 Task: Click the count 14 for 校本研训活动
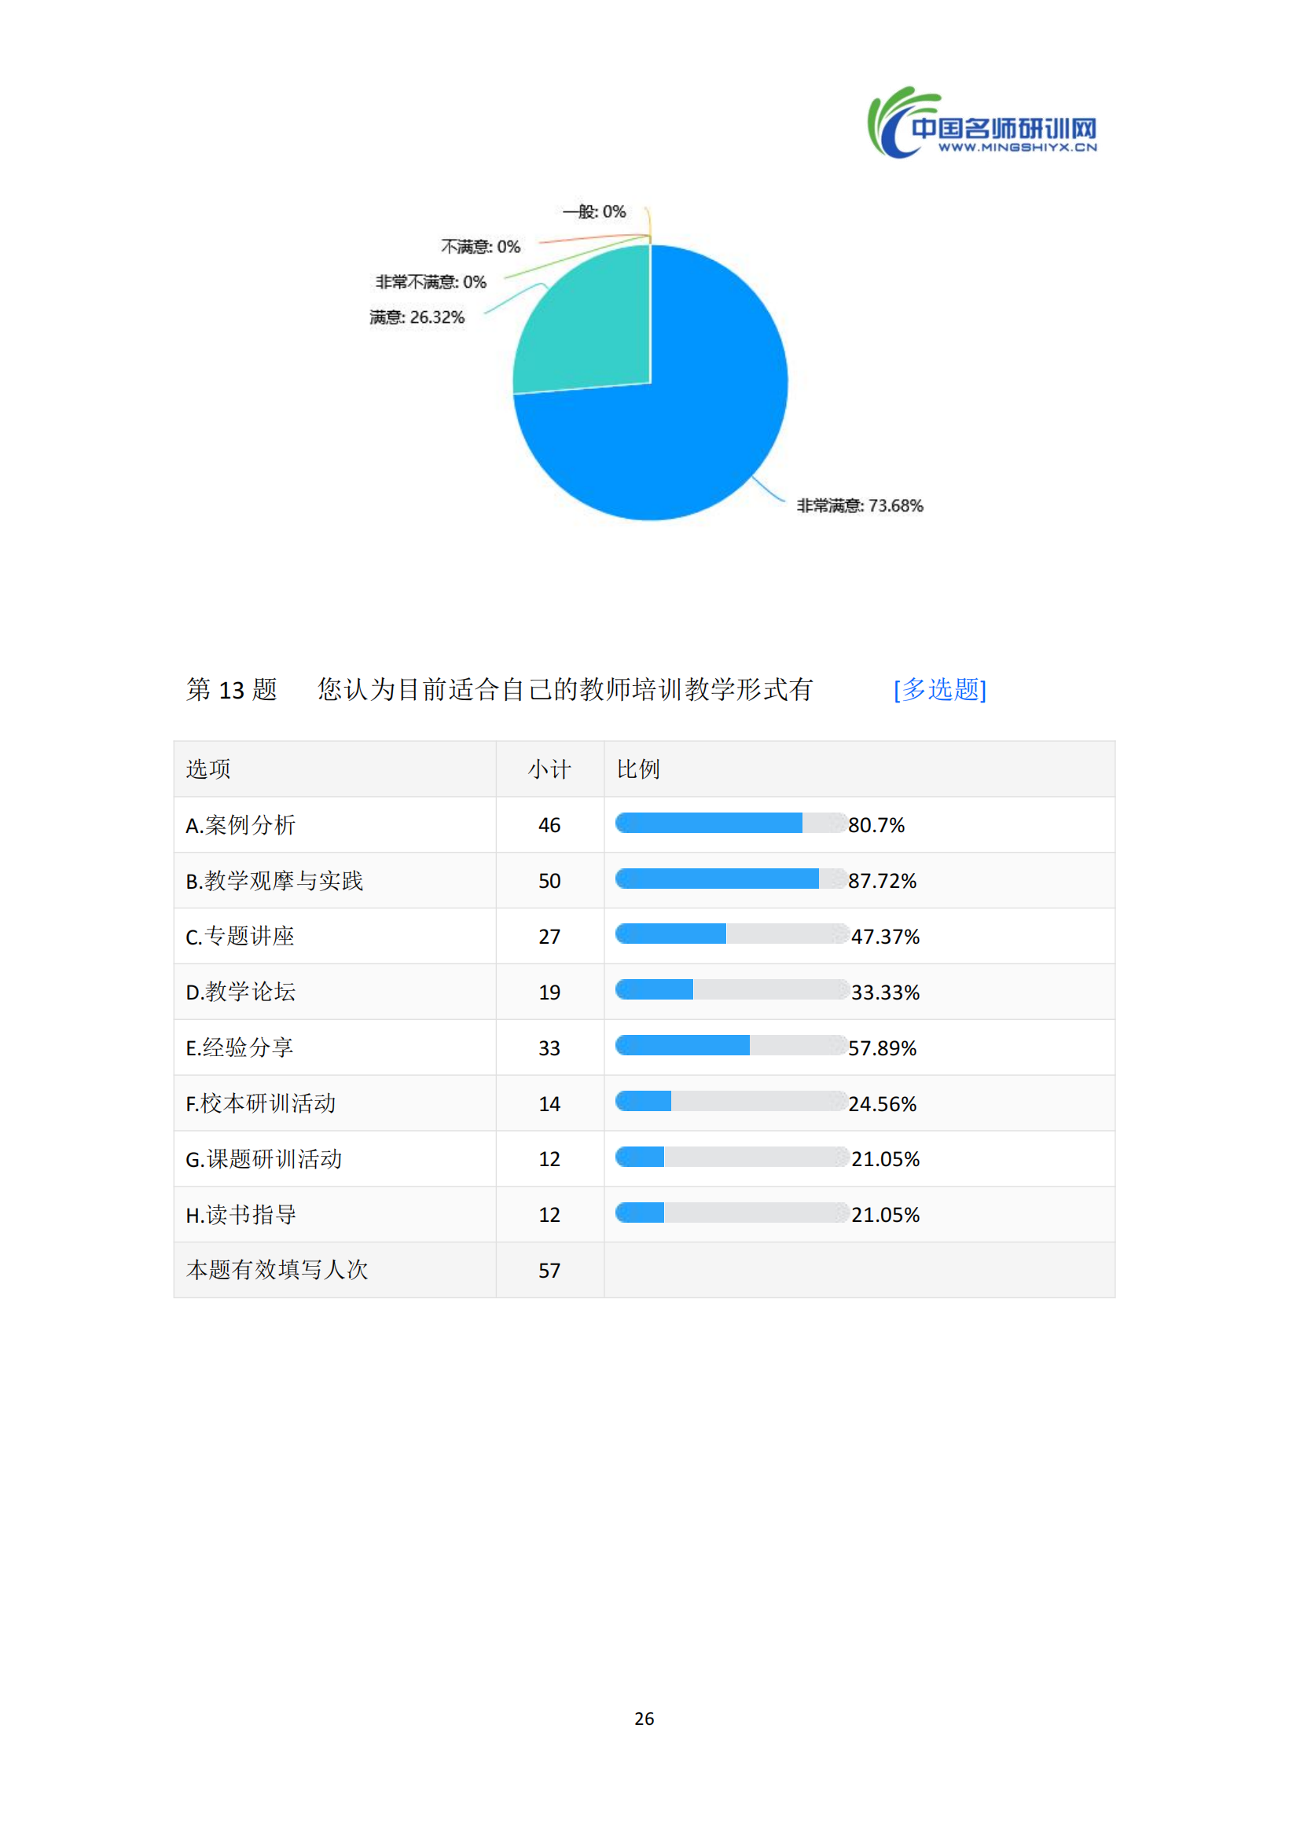tap(549, 1104)
